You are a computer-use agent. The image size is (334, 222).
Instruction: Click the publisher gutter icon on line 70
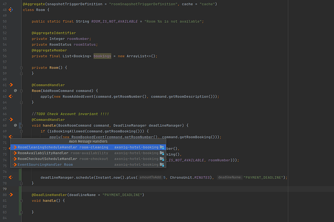[x=11, y=137]
